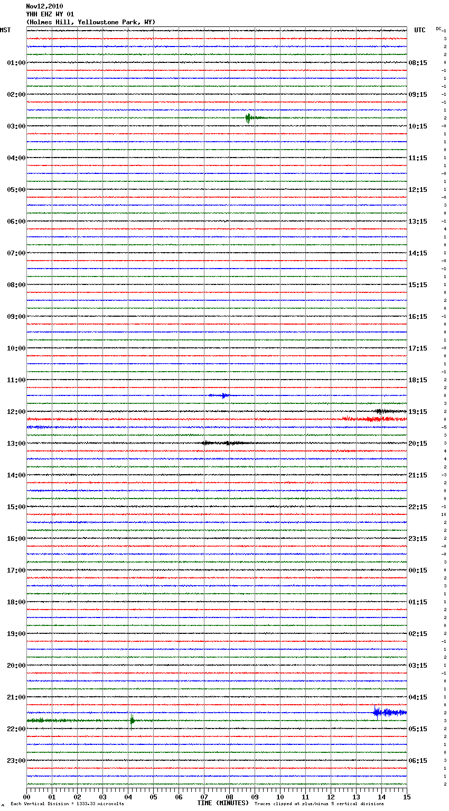Click the 18:15 UTC time label
This screenshot has width=449, height=811.
pyautogui.click(x=418, y=380)
